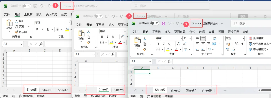Viewport: 271px width, 98px height.
Task: Click the Format Painter brush in 3.xlsx window
Action: 145,49
